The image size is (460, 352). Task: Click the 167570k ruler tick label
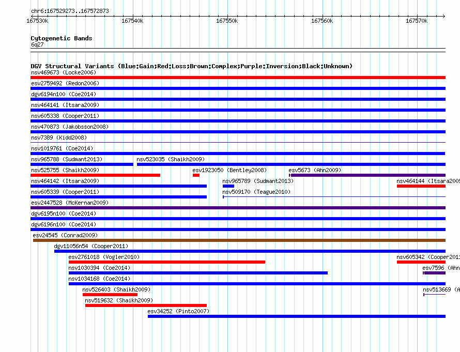pos(417,21)
